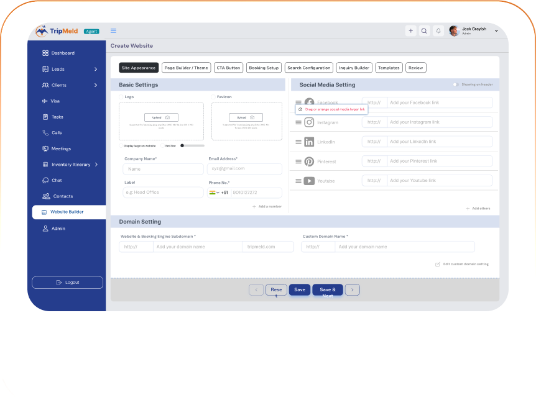536x405 pixels.
Task: Toggle Showing on header switch
Action: click(456, 84)
